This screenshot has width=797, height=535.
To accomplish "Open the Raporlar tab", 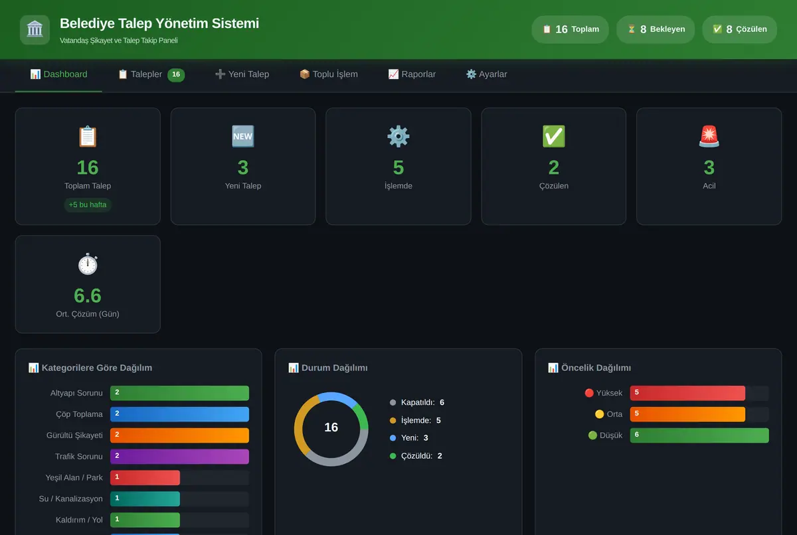I will click(x=412, y=74).
